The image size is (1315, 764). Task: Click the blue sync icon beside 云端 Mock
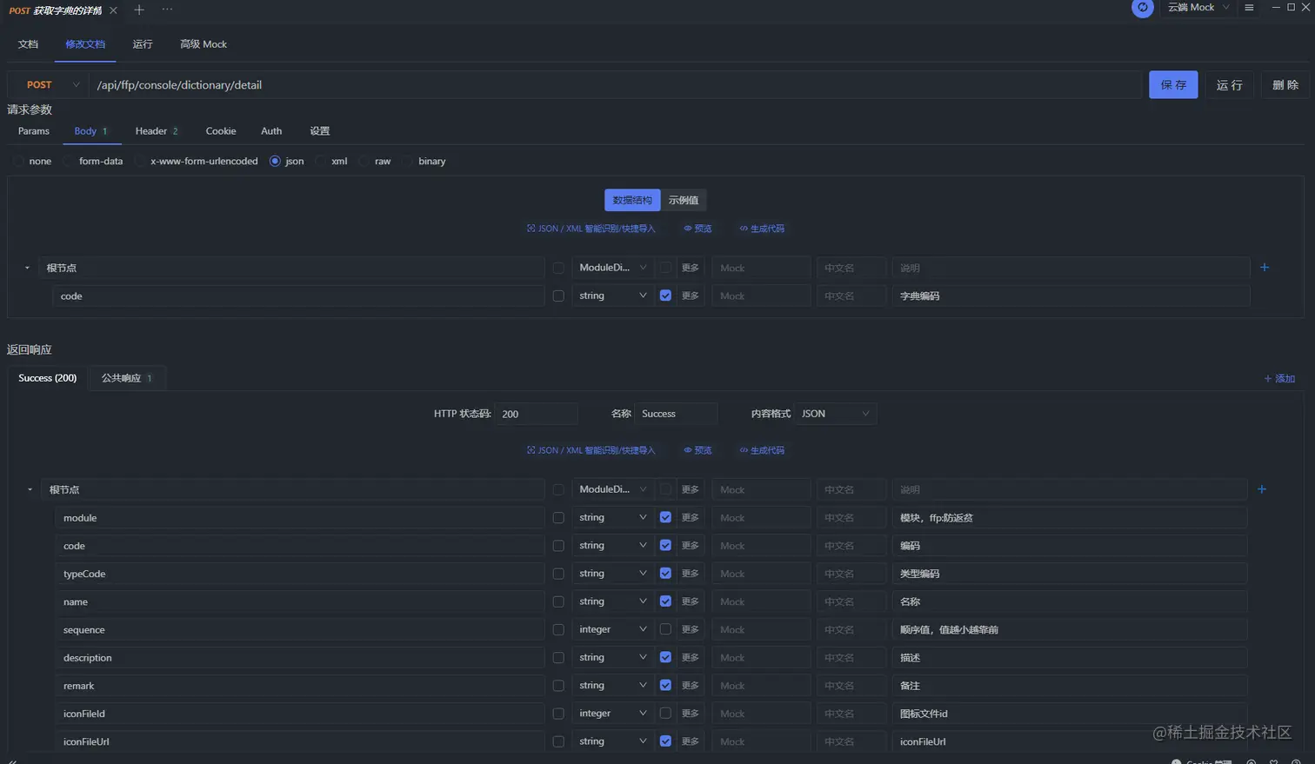(1143, 8)
